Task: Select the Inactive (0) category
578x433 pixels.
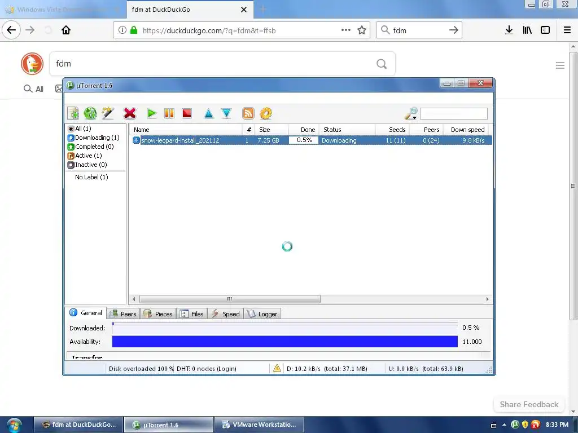Action: [87, 165]
